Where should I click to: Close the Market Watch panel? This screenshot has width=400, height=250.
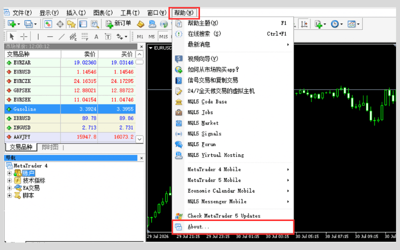point(141,46)
